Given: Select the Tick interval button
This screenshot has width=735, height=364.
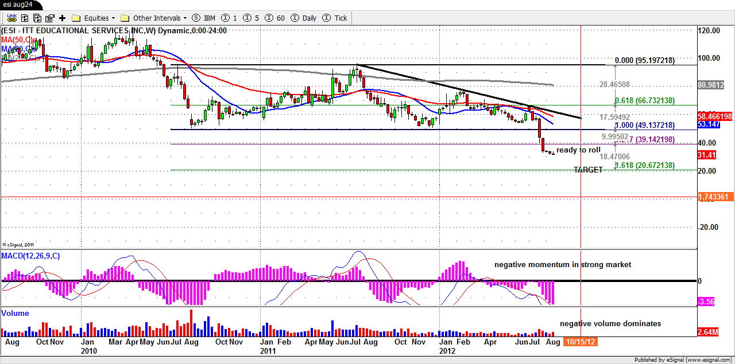Looking at the screenshot, I should (x=336, y=18).
